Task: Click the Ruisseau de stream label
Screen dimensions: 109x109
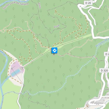Action: click(102, 43)
